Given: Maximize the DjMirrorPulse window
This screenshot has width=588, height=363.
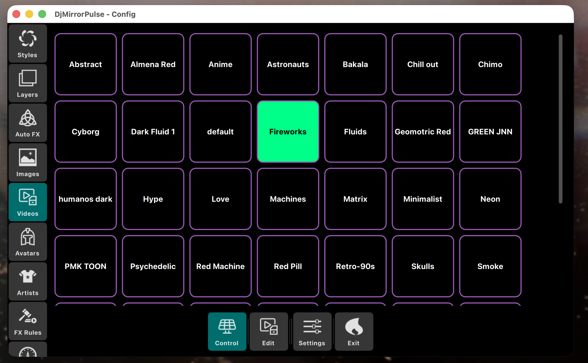Looking at the screenshot, I should pyautogui.click(x=42, y=14).
